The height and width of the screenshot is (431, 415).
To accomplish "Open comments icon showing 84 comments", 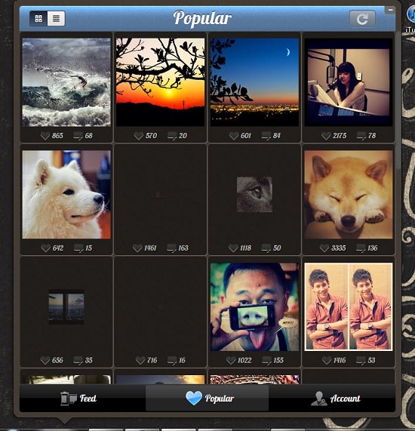I will [x=266, y=136].
